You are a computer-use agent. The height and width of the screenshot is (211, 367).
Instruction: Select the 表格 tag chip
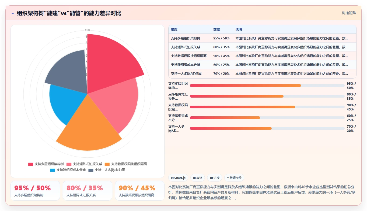pos(198,178)
